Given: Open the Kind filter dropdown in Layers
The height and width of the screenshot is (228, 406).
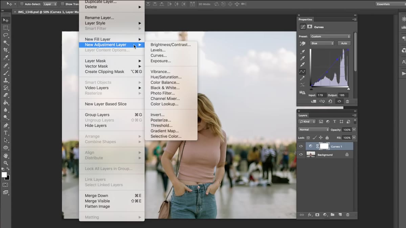Looking at the screenshot, I should click(307, 121).
